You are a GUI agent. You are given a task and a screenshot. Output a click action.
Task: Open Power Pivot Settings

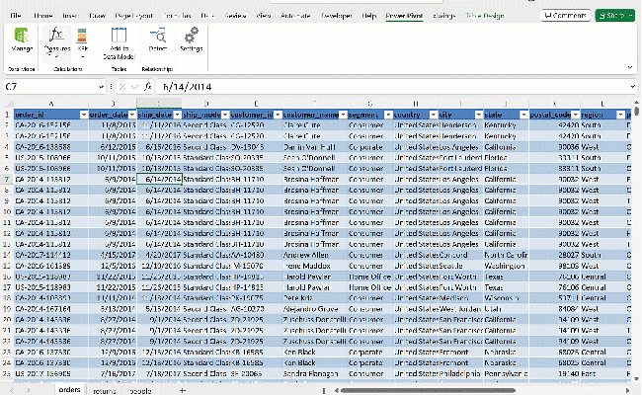click(x=192, y=40)
